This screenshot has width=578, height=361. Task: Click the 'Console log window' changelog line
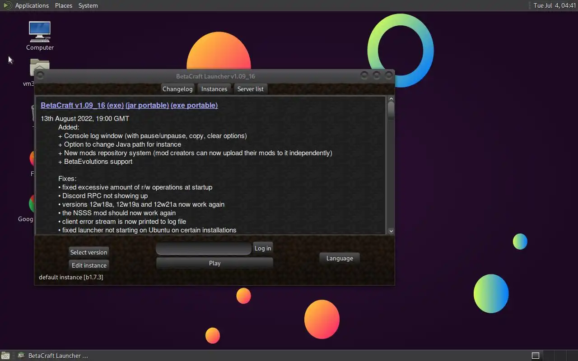153,136
